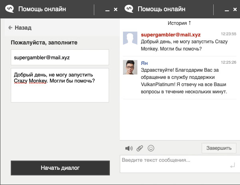Screen dimensions: 240x185
Task: Click the chat logo in right window header
Action: (x=129, y=9)
